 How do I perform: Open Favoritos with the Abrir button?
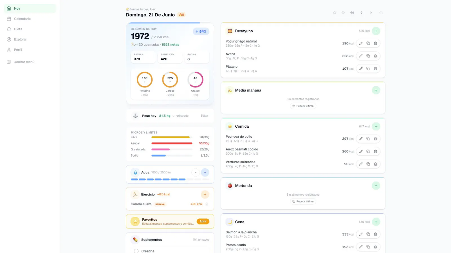coord(203,222)
